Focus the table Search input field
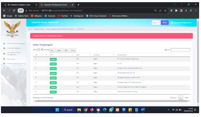 pos(180,50)
